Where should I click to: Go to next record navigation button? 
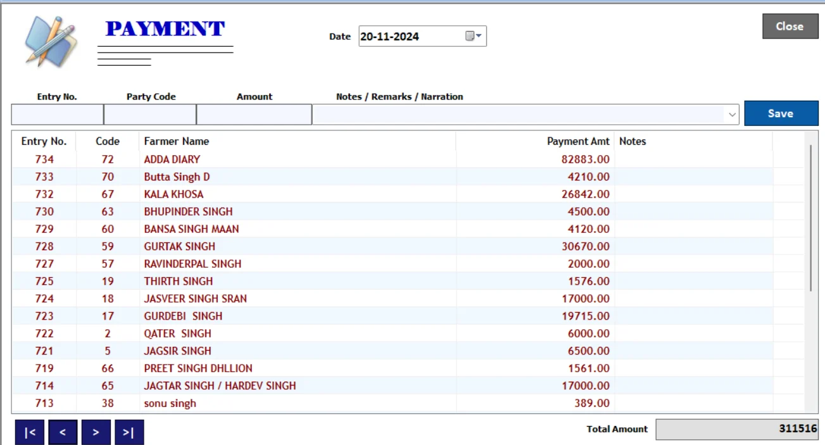pos(96,432)
